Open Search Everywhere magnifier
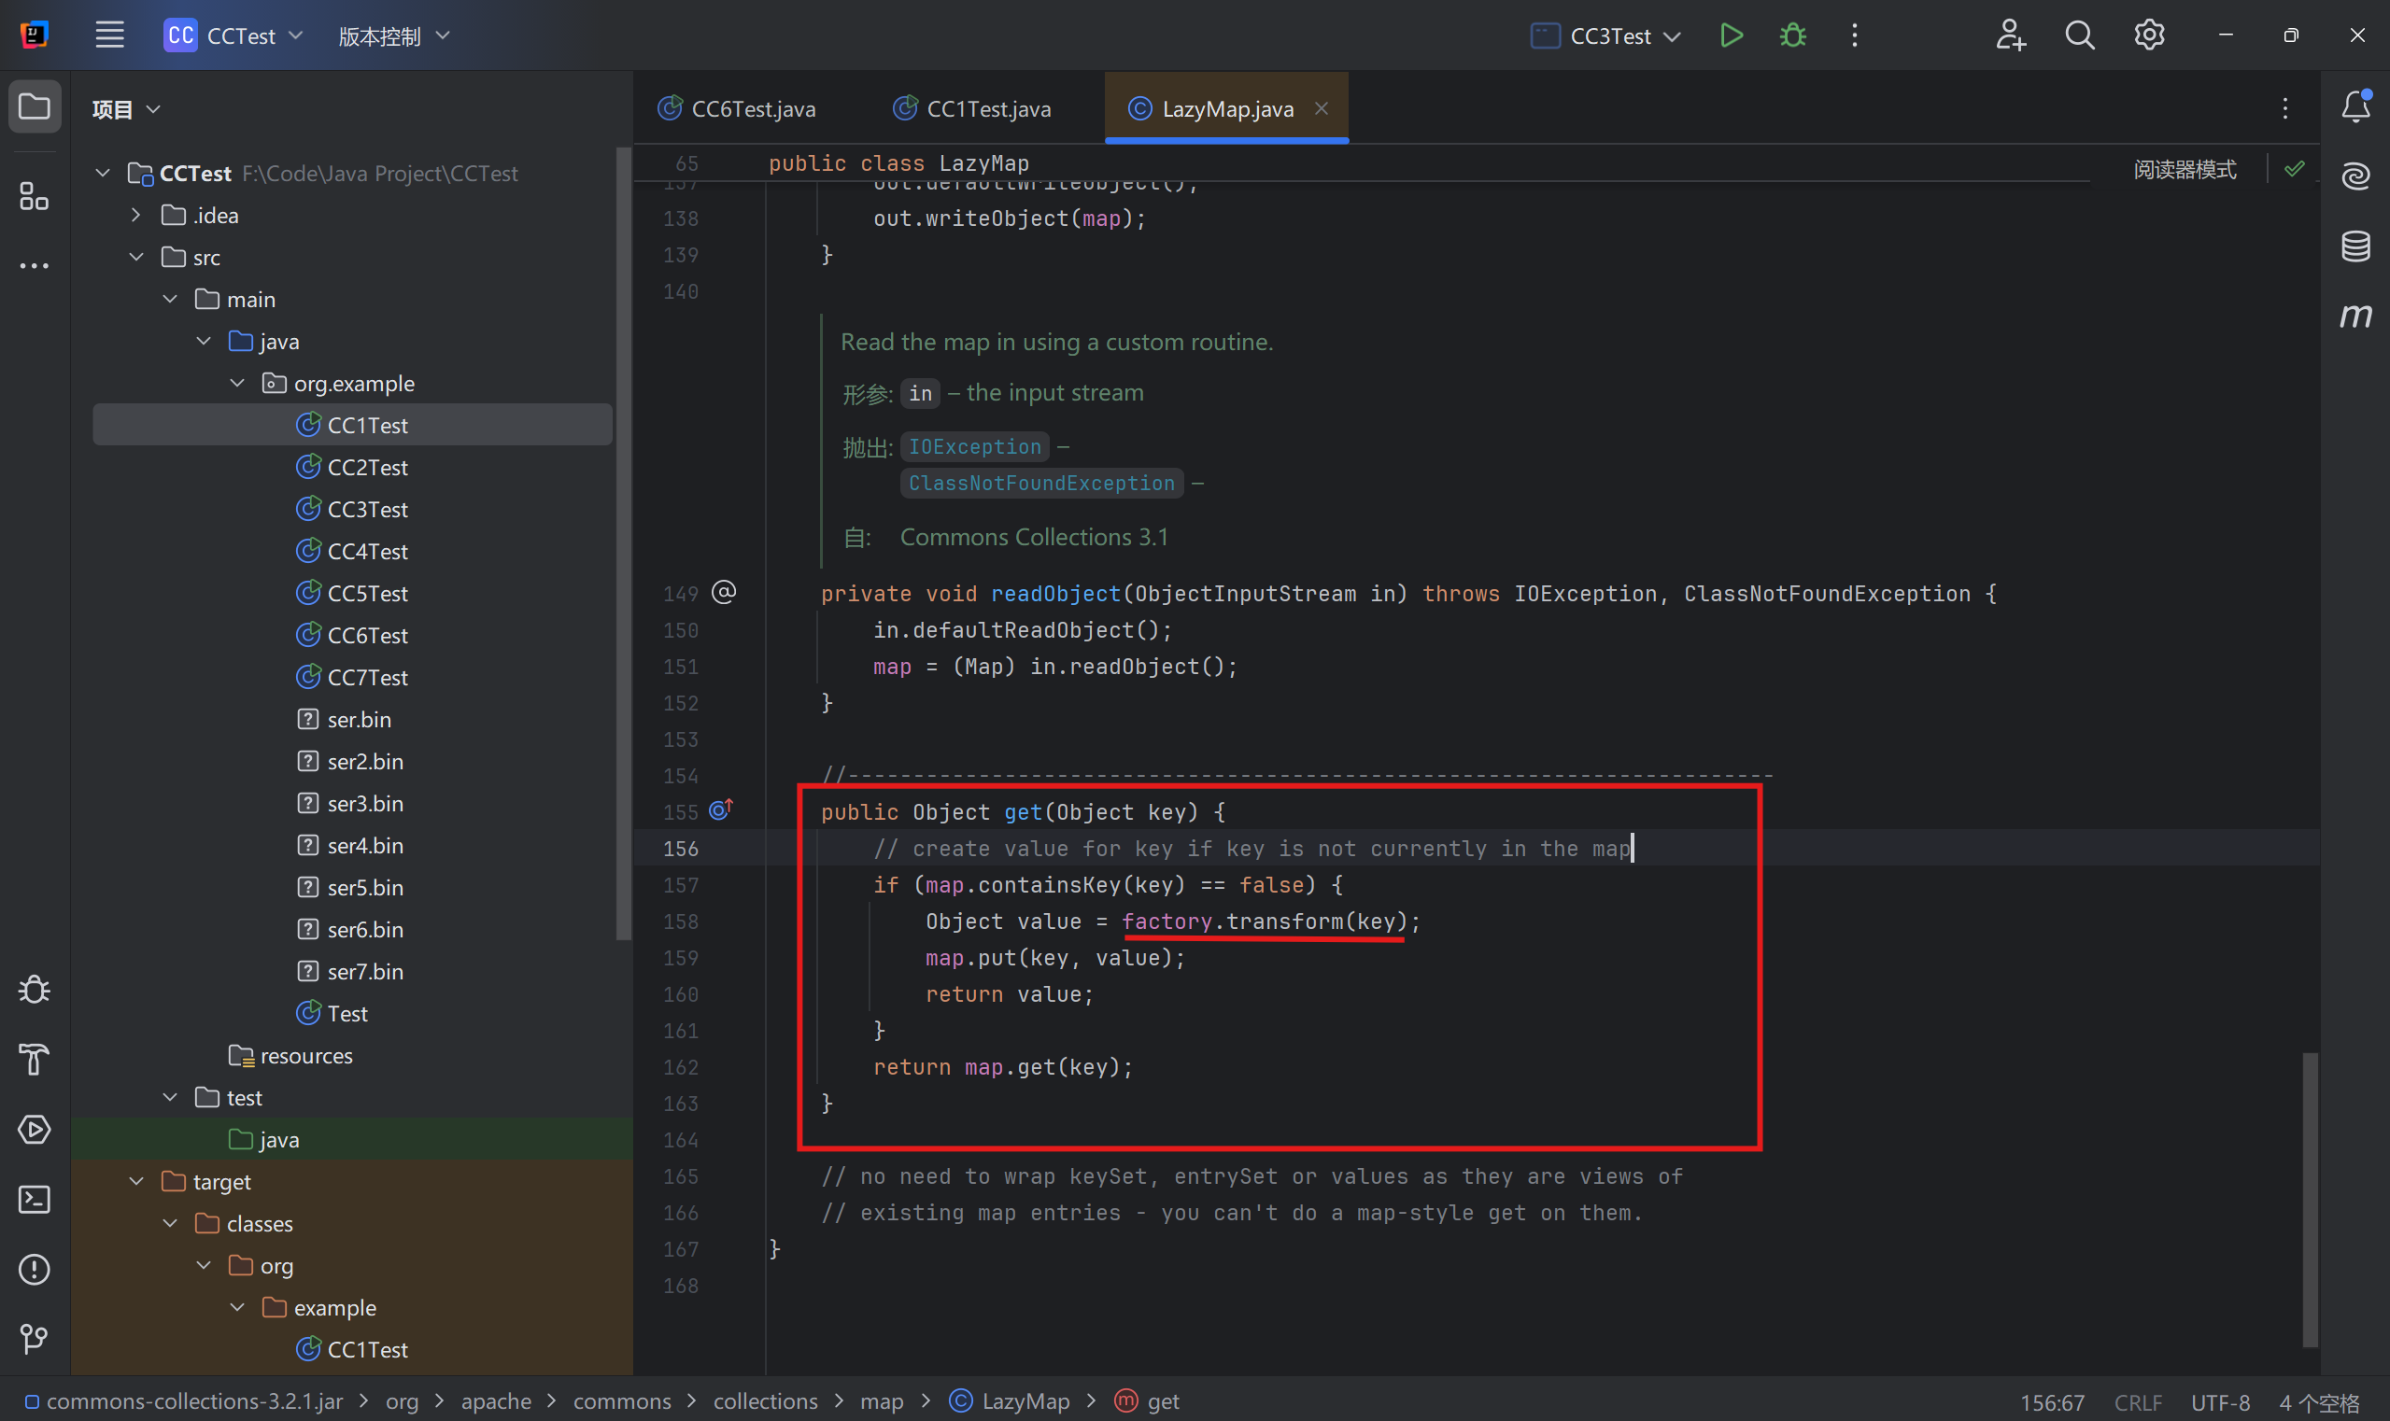2390x1421 pixels. click(2080, 35)
